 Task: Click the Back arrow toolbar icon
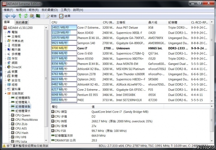tap(7, 16)
